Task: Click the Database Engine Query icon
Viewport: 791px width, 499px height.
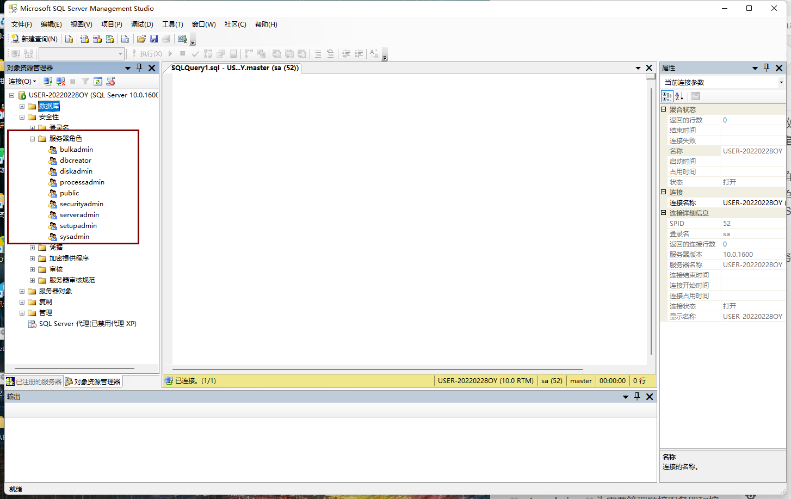Action: click(69, 39)
